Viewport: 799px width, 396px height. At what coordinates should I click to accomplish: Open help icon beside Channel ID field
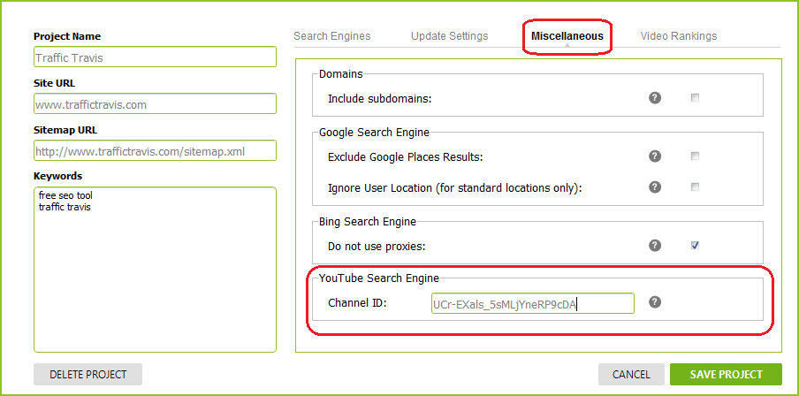point(655,302)
